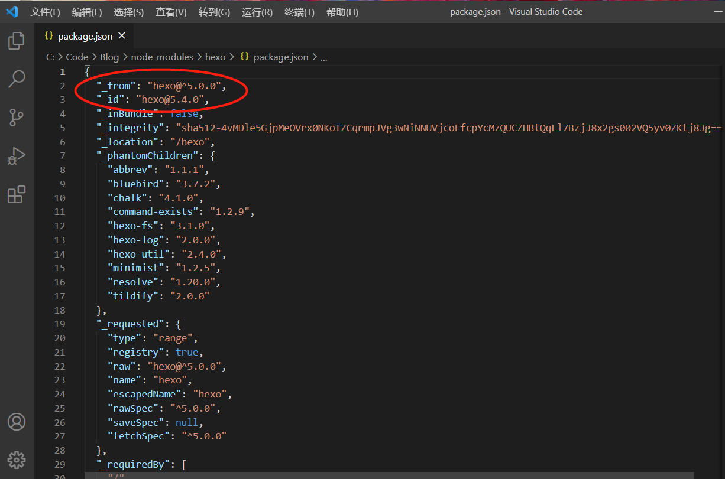Click the "command-exists" key
This screenshot has width=725, height=479.
153,212
